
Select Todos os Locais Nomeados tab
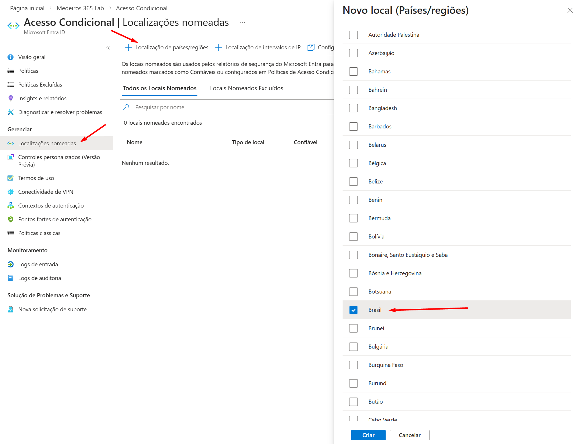click(160, 88)
